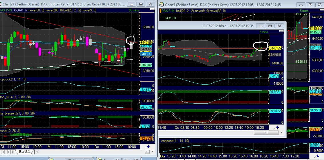The image size is (324, 160).
Task: Click the drawing flag icon in front 5-min chart
Action: (x=276, y=127)
